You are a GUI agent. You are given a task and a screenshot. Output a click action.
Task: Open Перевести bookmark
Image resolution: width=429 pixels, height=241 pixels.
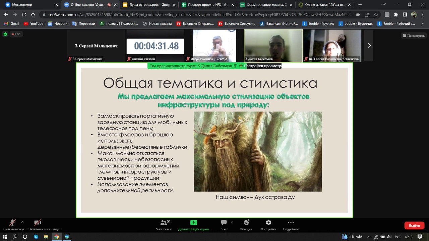tap(84, 24)
